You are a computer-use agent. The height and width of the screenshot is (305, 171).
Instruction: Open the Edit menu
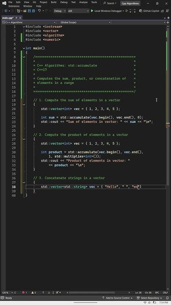(18, 2)
